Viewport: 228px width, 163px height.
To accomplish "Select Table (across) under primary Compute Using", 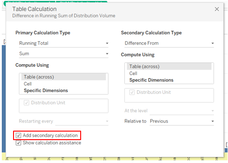I will 64,77.
